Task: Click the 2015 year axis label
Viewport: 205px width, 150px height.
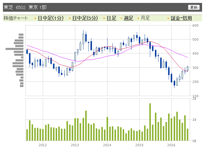Action: point(139,145)
